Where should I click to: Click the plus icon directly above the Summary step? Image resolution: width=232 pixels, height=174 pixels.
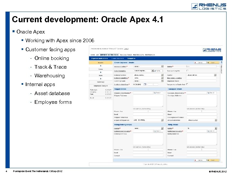pos(101,79)
